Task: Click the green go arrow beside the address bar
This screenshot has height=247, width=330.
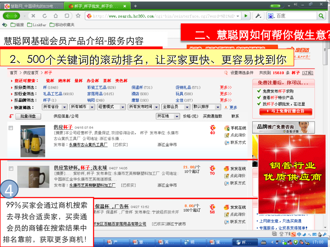Action: point(246,16)
